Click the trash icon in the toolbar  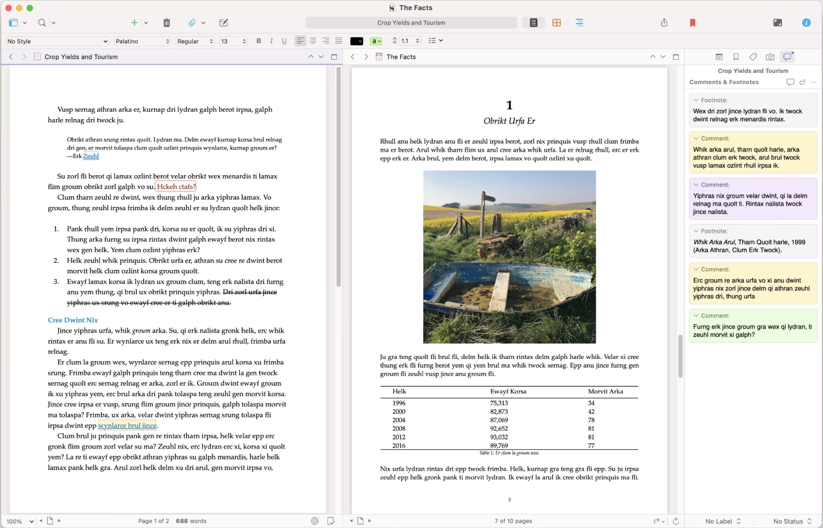(x=167, y=23)
